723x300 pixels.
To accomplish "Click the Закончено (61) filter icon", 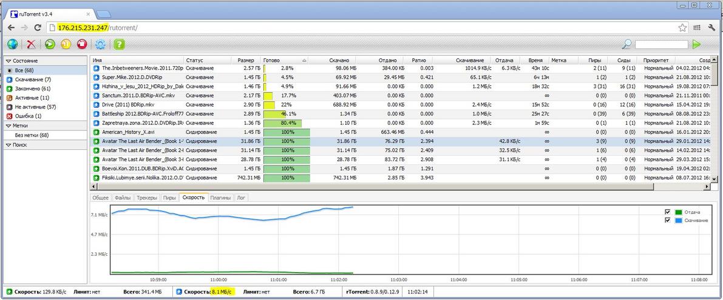I will click(10, 89).
